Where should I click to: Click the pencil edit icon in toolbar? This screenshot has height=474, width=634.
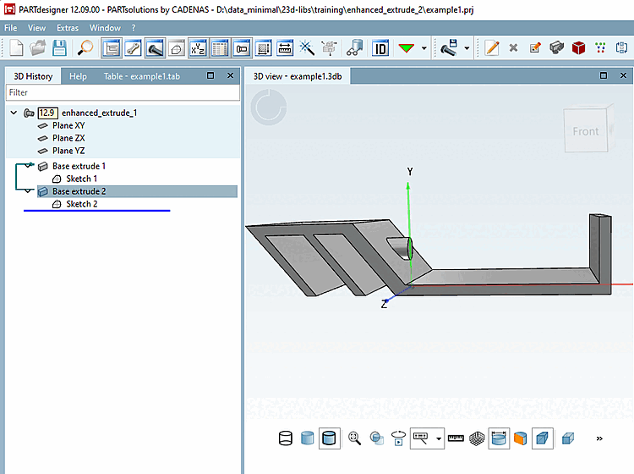click(x=492, y=48)
